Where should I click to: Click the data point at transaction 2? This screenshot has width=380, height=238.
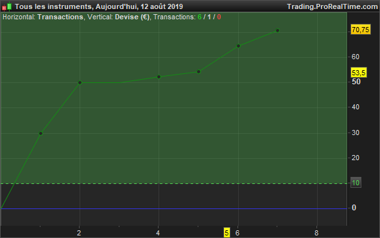(80, 83)
